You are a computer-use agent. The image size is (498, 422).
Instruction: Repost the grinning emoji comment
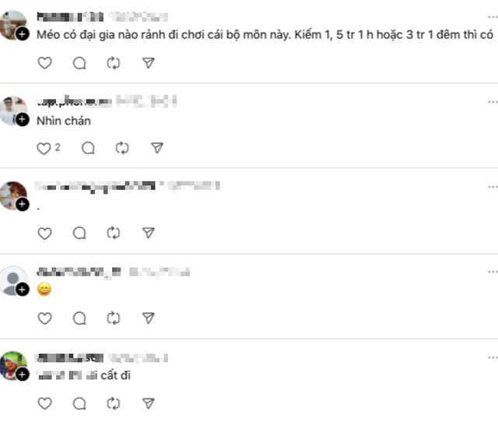pyautogui.click(x=114, y=318)
